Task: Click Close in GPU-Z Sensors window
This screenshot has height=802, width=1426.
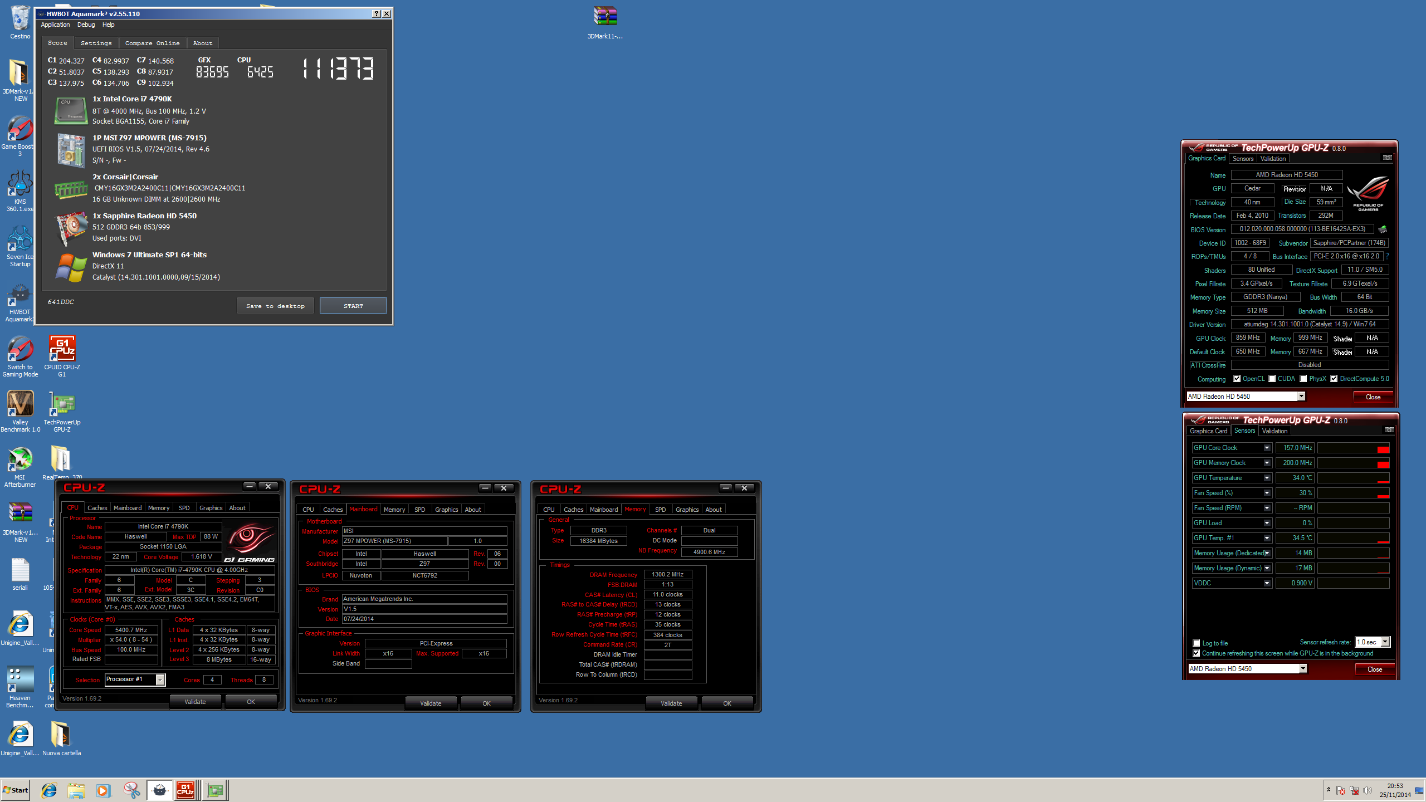Action: click(x=1374, y=669)
